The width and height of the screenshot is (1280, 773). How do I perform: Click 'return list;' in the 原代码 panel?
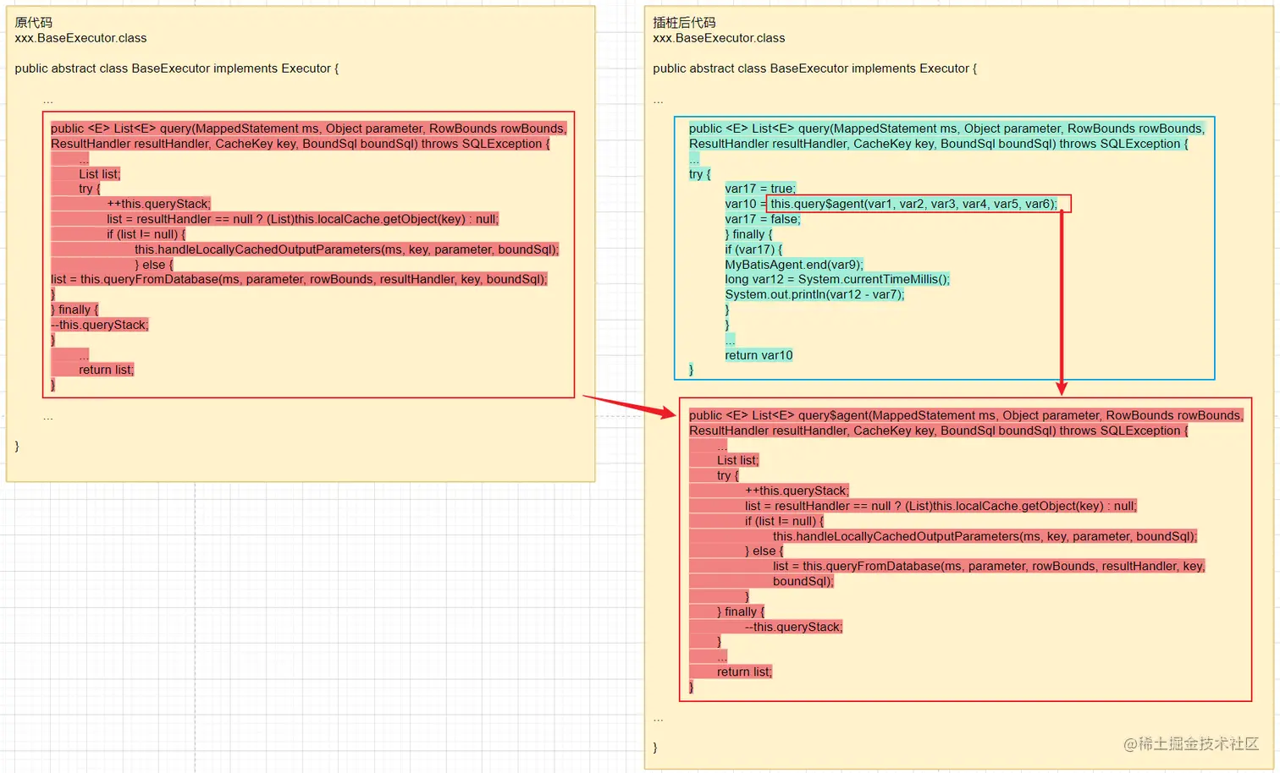(x=106, y=370)
